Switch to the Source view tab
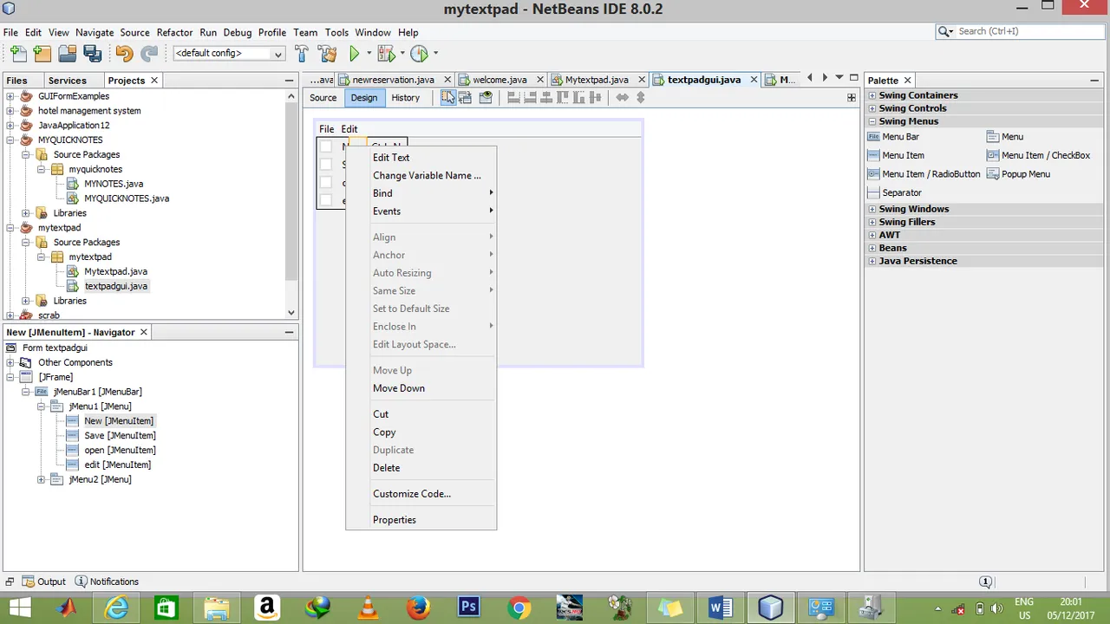The image size is (1110, 624). point(323,98)
